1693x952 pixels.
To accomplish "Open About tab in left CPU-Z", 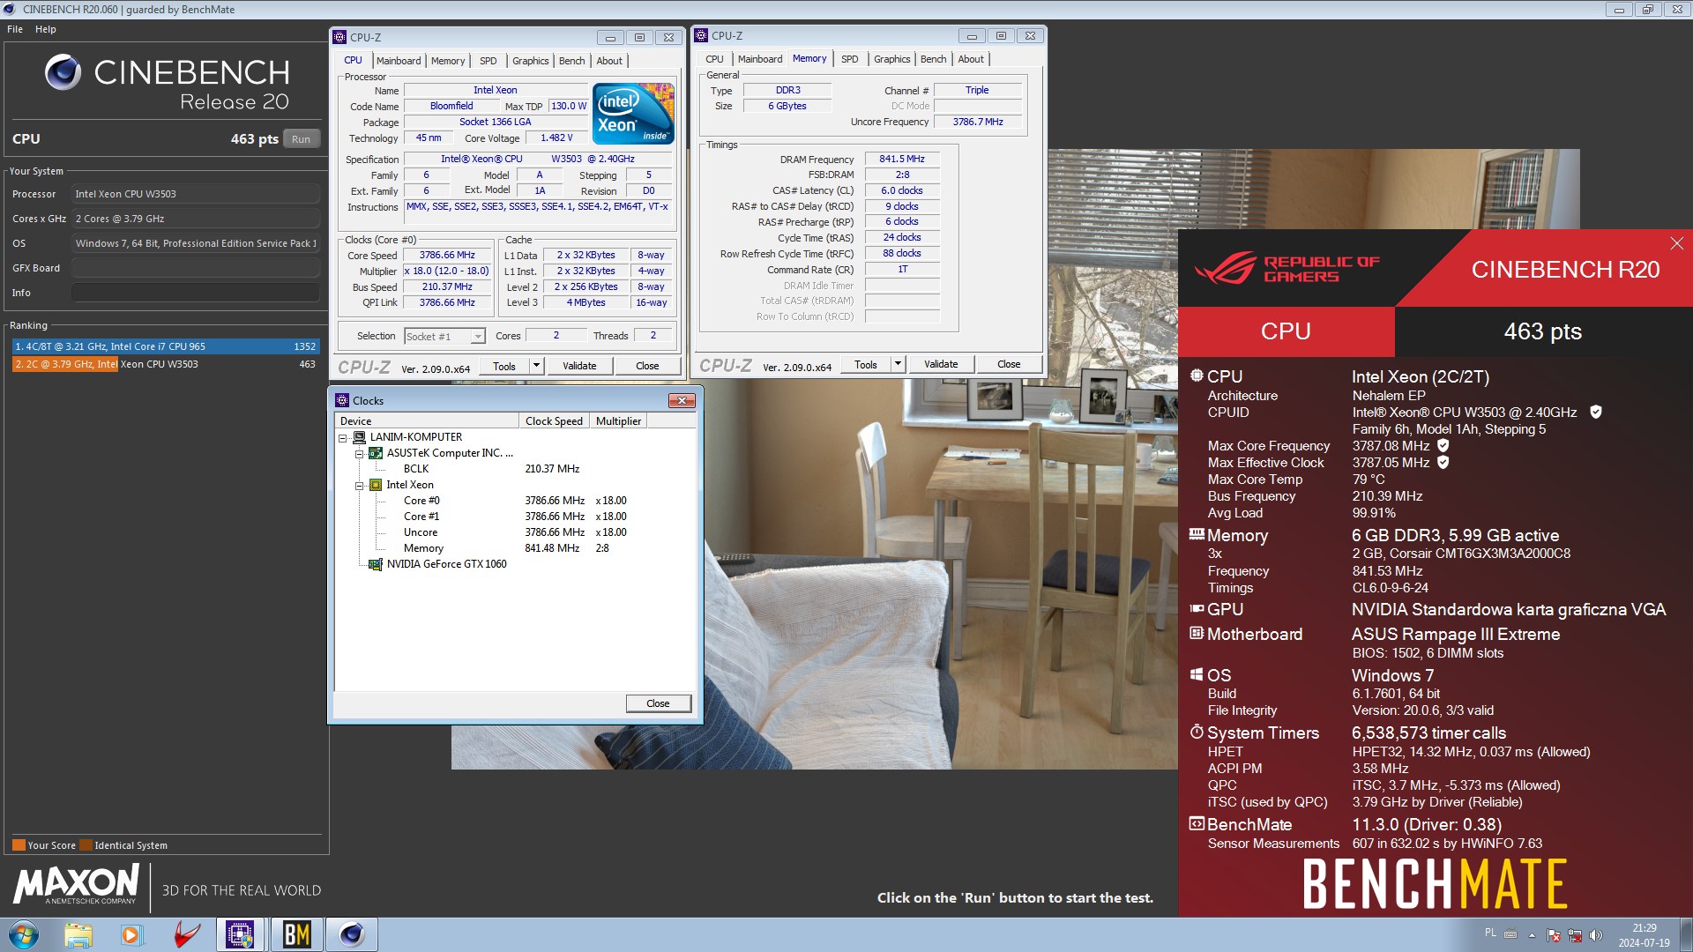I will click(x=609, y=61).
